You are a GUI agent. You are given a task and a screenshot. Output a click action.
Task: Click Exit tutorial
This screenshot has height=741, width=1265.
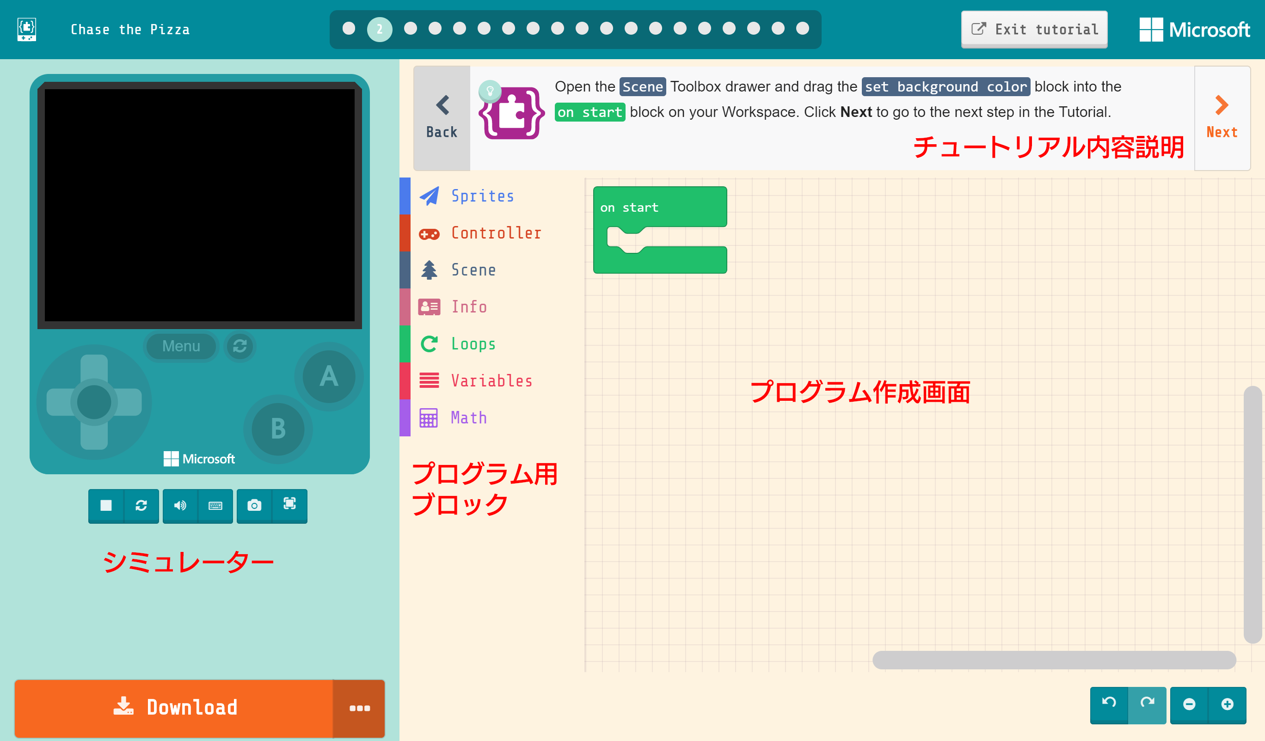[x=1033, y=29]
